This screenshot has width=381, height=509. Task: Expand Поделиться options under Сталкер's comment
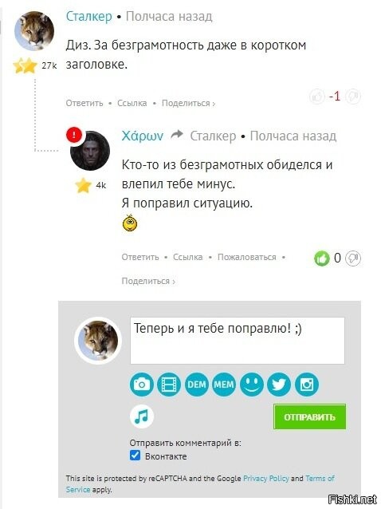point(188,103)
